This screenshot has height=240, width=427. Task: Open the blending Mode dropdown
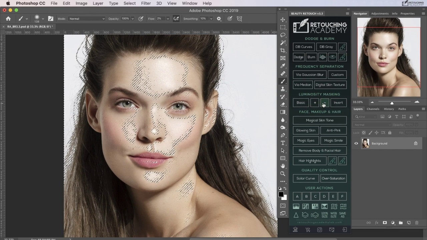pyautogui.click(x=86, y=19)
